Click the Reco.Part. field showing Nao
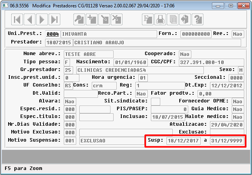Viewport: 252px width, 175px height. point(142,94)
